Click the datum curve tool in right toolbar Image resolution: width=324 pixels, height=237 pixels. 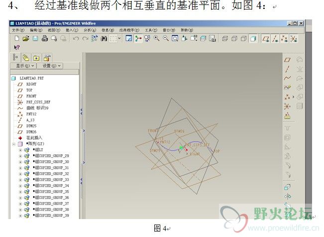tap(287, 78)
